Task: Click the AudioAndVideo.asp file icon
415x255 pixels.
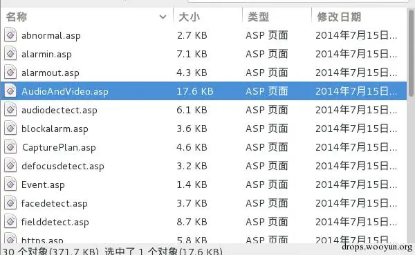Action: click(x=10, y=91)
